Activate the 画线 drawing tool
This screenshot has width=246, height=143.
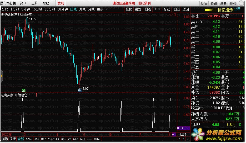[x=148, y=9]
